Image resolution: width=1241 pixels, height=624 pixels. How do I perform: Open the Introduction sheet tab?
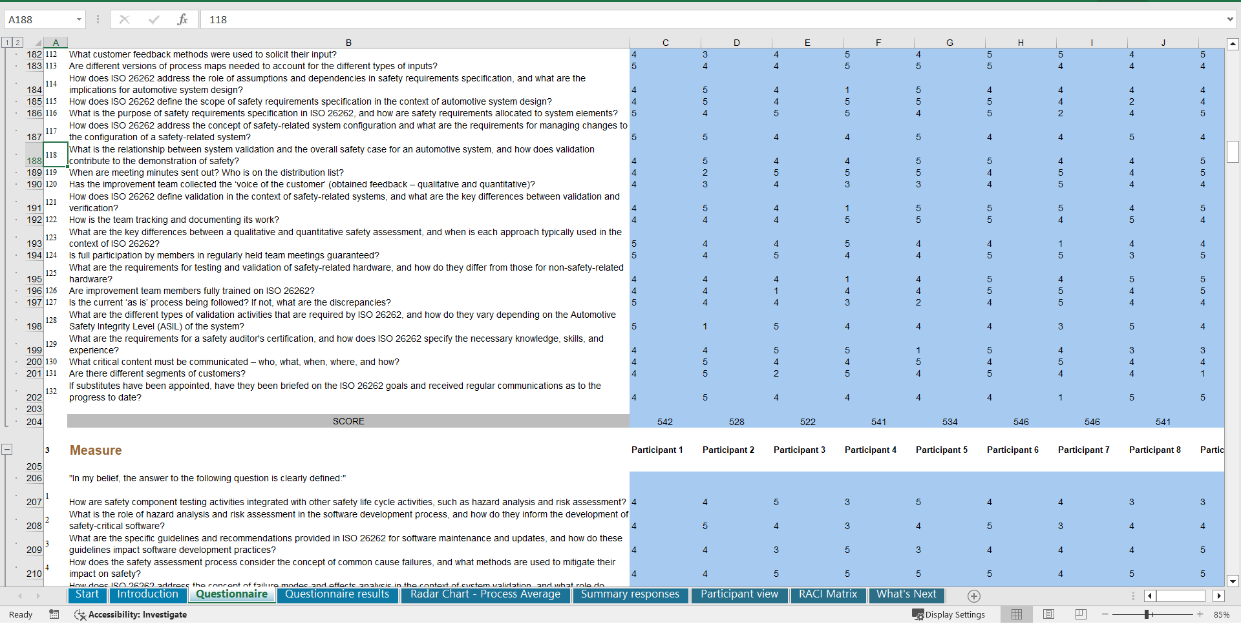coord(147,594)
